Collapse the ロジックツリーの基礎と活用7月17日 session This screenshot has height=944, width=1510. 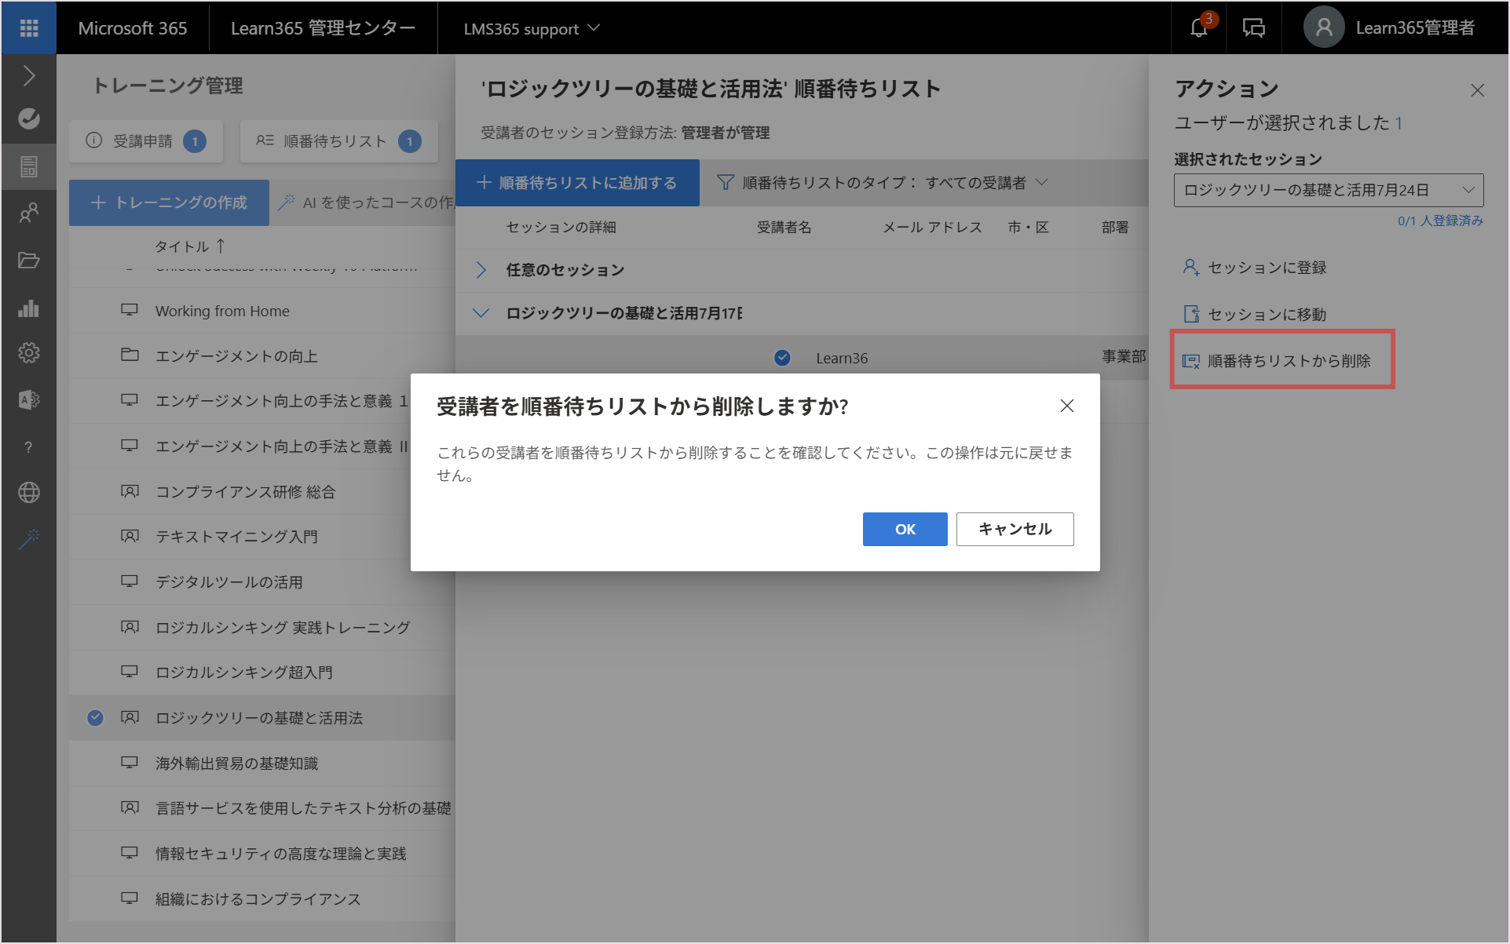click(481, 313)
